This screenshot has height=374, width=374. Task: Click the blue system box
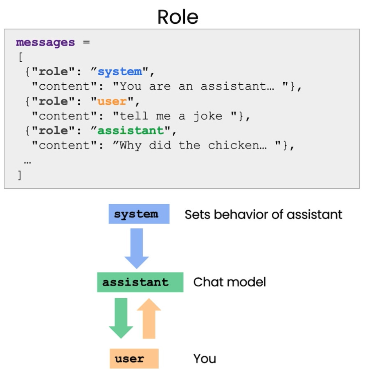[x=139, y=214]
